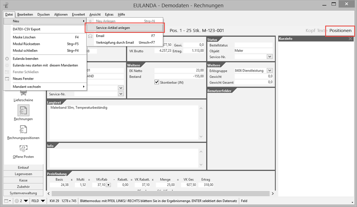Click the horizontal scrollbar's left arrow
This screenshot has width=357, height=207.
pos(49,193)
